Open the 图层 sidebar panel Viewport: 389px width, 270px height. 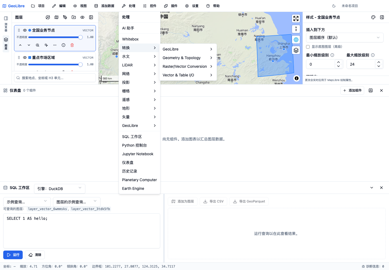[6, 44]
